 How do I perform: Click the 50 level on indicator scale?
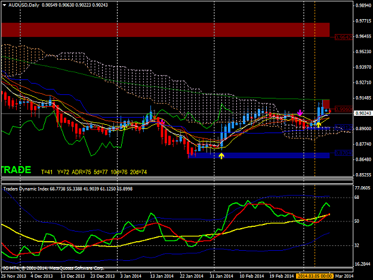(356, 221)
